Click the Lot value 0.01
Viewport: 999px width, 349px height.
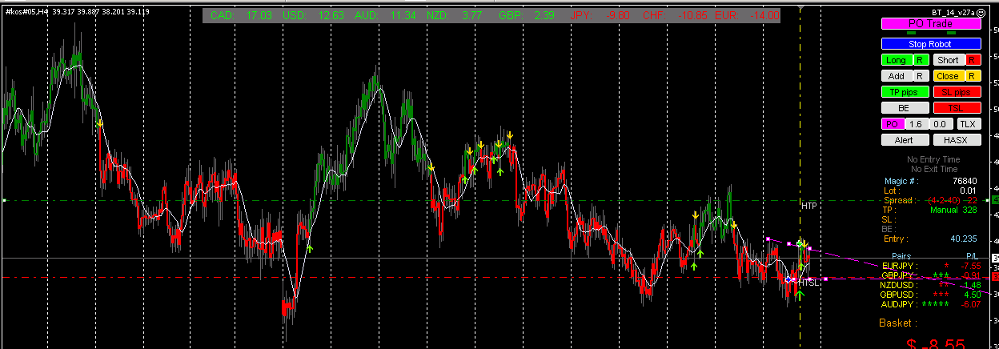point(969,191)
